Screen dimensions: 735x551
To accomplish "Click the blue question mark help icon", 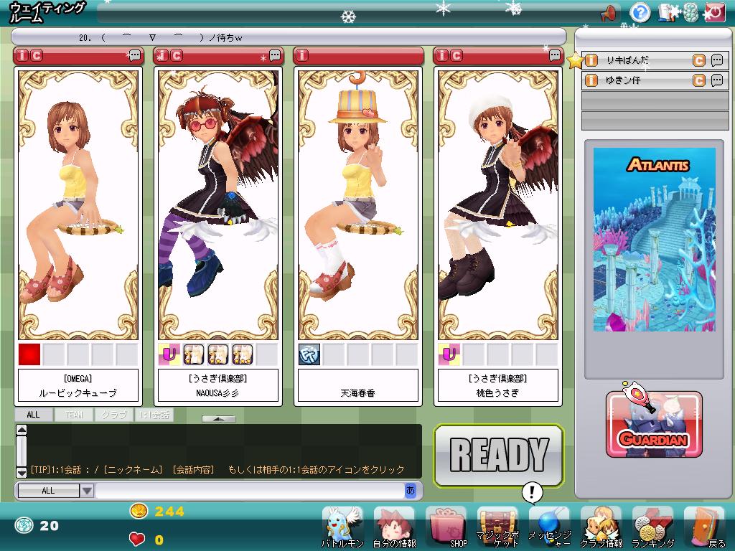I will pyautogui.click(x=640, y=12).
